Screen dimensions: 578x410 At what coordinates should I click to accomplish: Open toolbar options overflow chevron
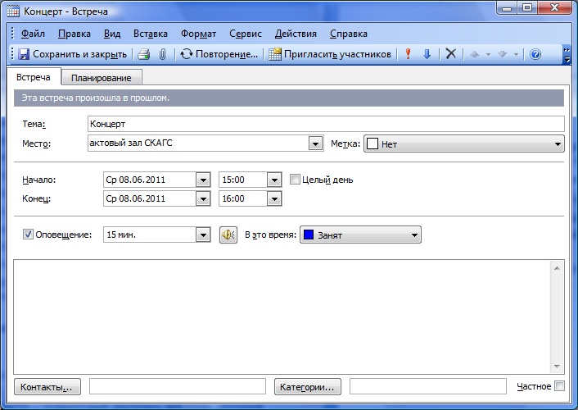(567, 55)
